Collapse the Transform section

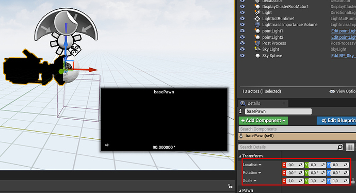(x=240, y=156)
